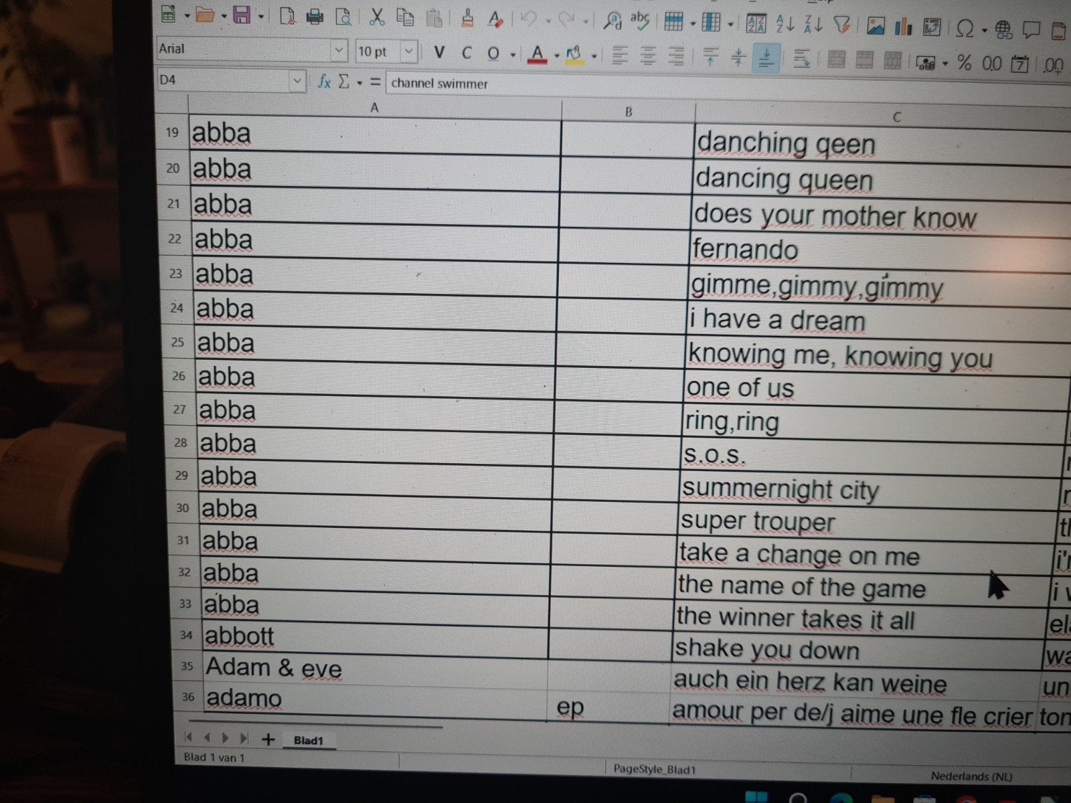Clone formatting with the paintbrush icon
The image size is (1071, 803).
click(x=468, y=18)
